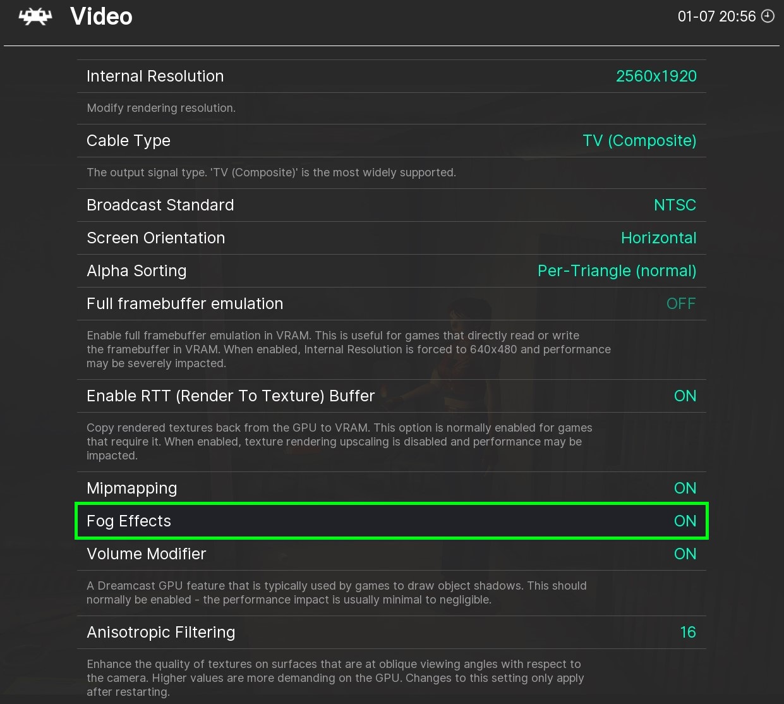This screenshot has width=784, height=704.
Task: Click the RetroArch invader logo icon
Action: (x=35, y=16)
